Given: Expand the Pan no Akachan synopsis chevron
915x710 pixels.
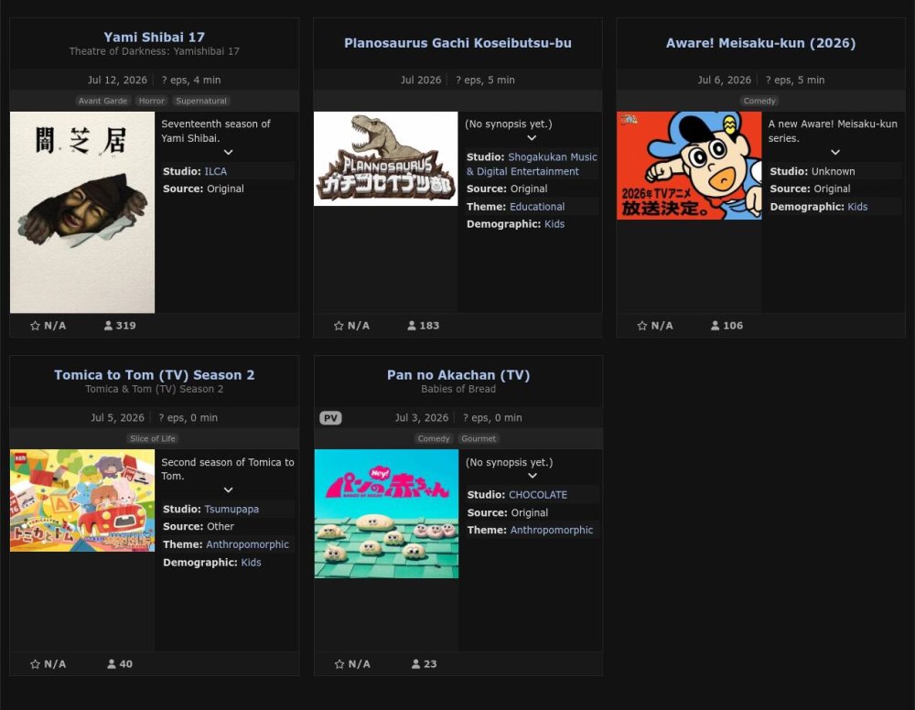Looking at the screenshot, I should click(533, 476).
